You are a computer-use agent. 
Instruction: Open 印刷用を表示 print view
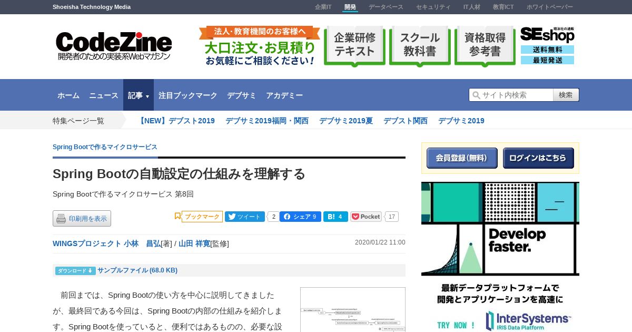(82, 219)
